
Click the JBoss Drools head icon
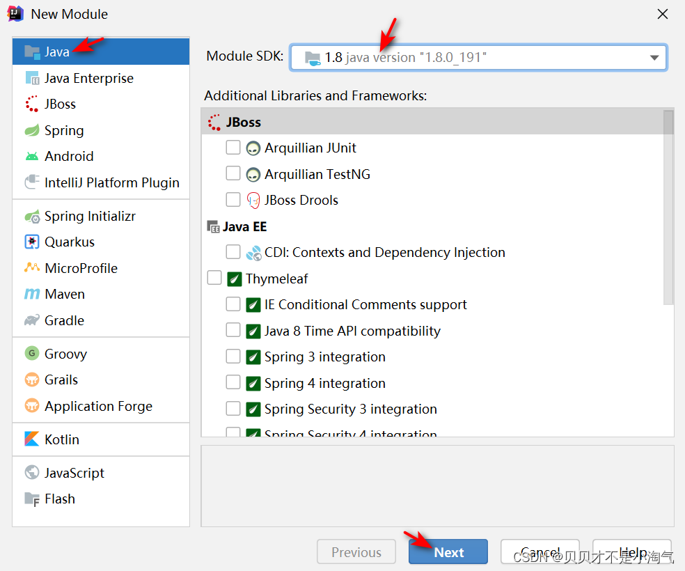(253, 201)
